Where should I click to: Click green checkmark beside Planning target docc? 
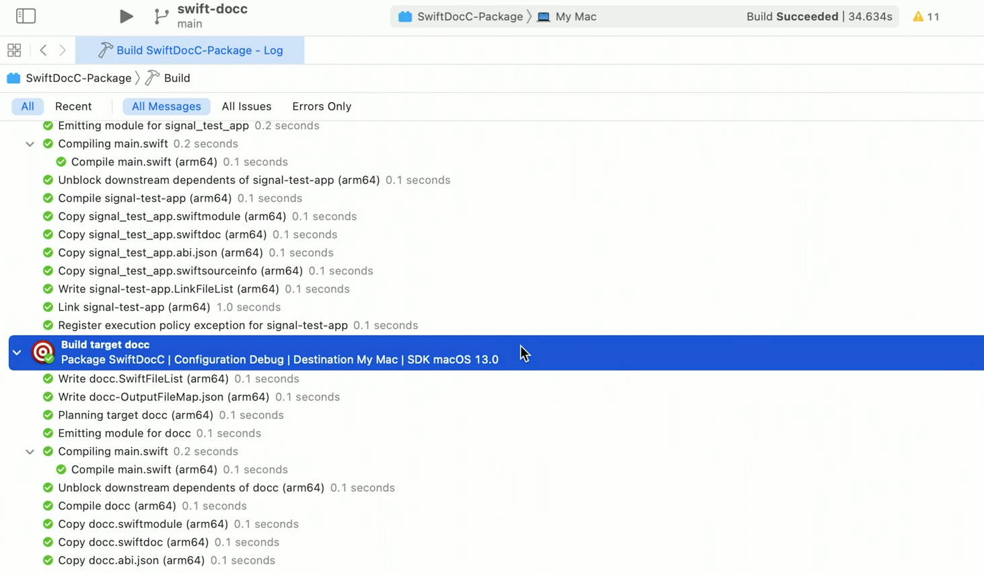point(48,416)
